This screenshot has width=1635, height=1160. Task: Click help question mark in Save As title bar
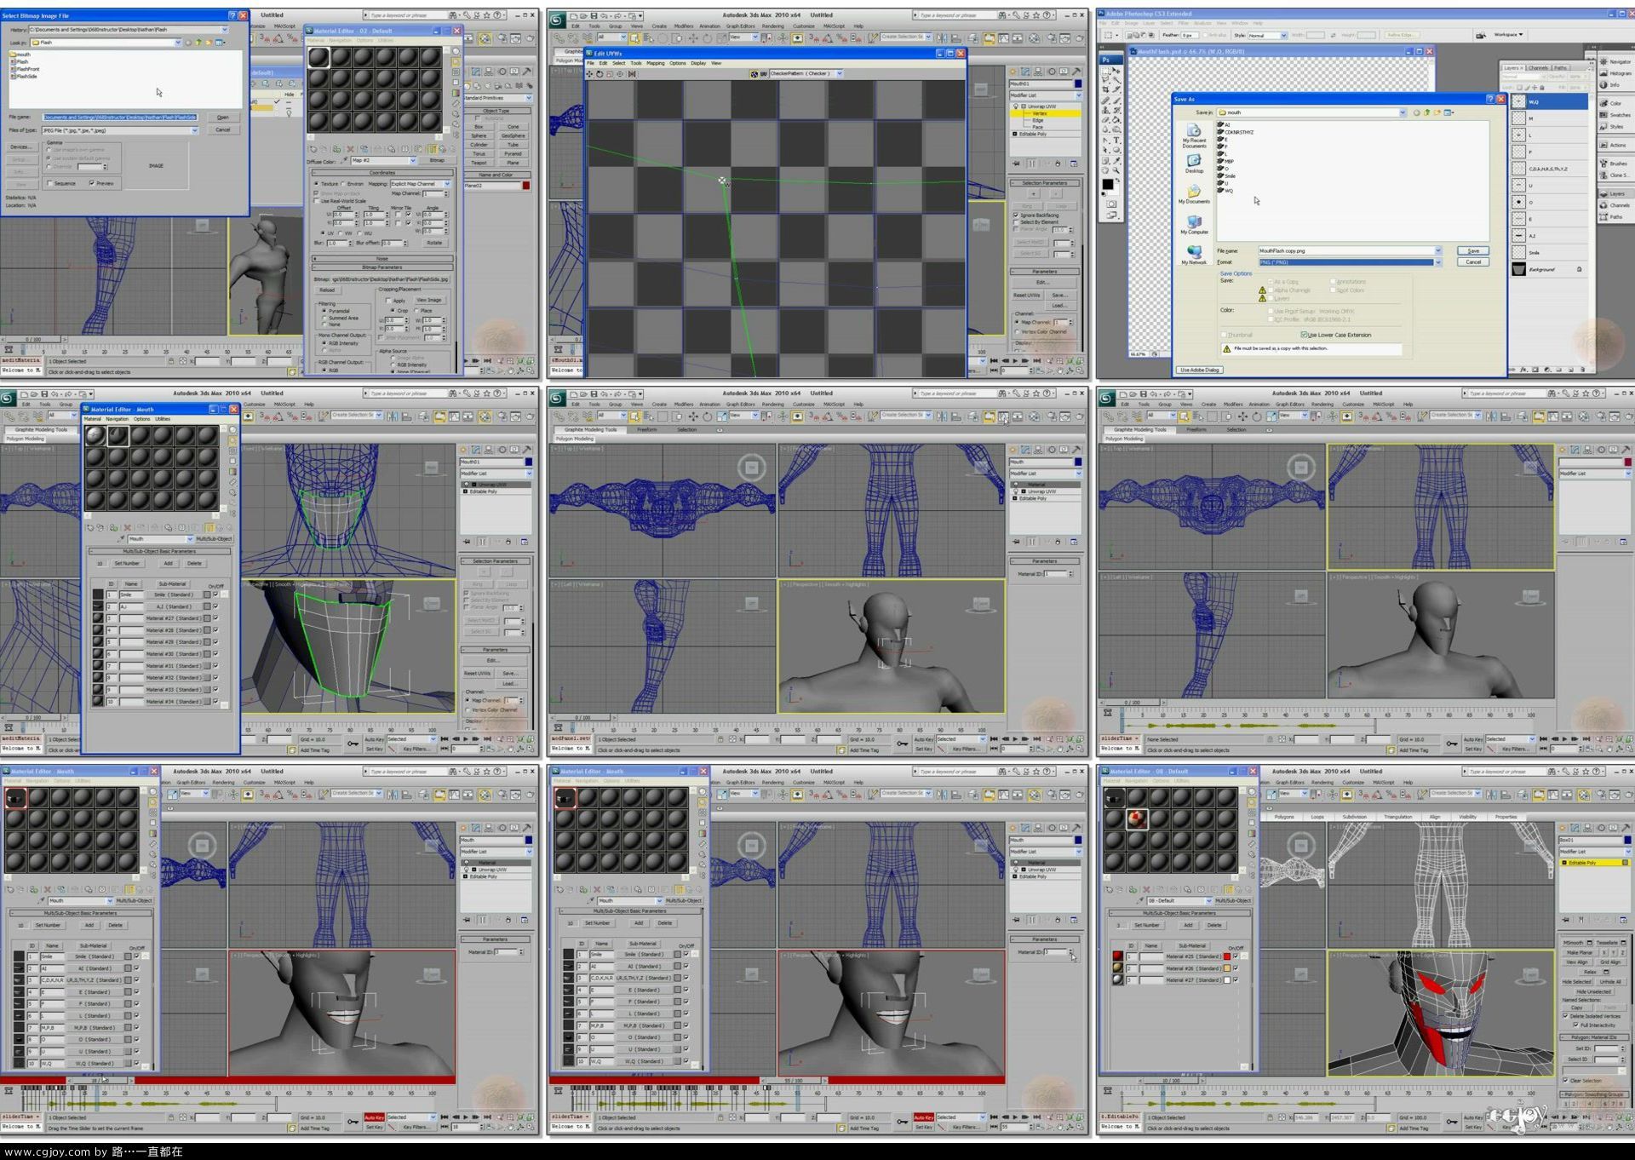click(1490, 99)
